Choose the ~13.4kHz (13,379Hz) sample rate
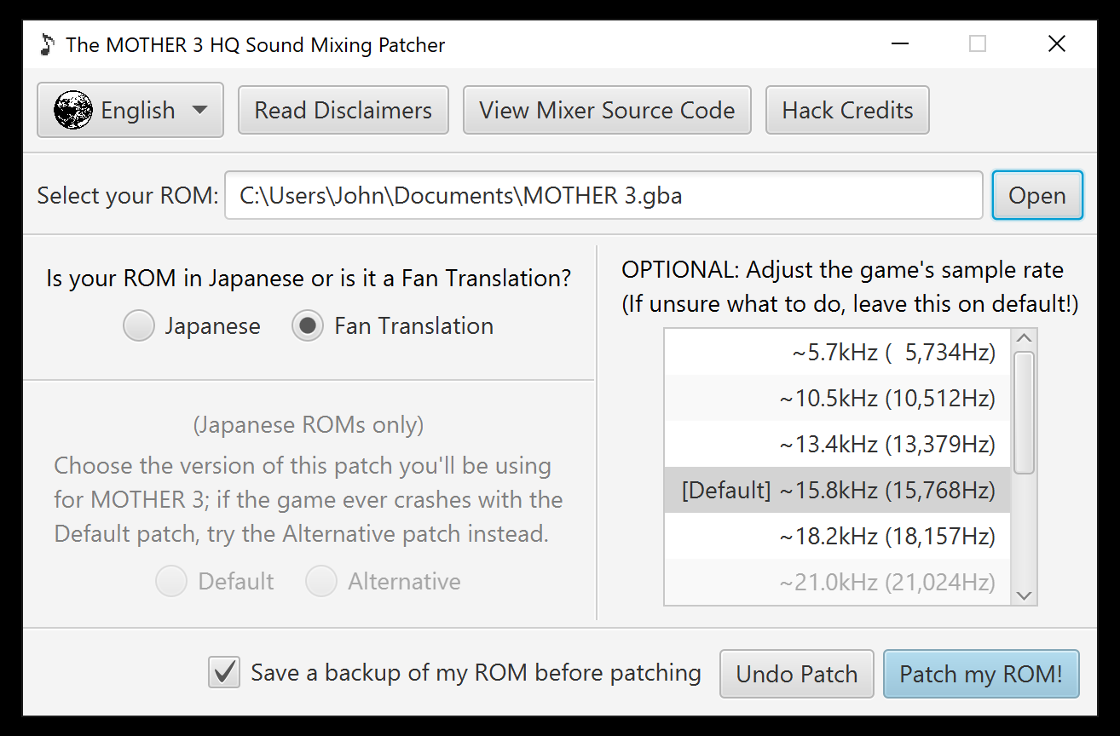 (837, 444)
